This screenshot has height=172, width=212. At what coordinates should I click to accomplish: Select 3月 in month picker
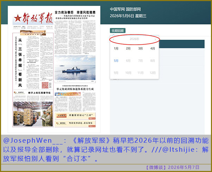(140, 48)
